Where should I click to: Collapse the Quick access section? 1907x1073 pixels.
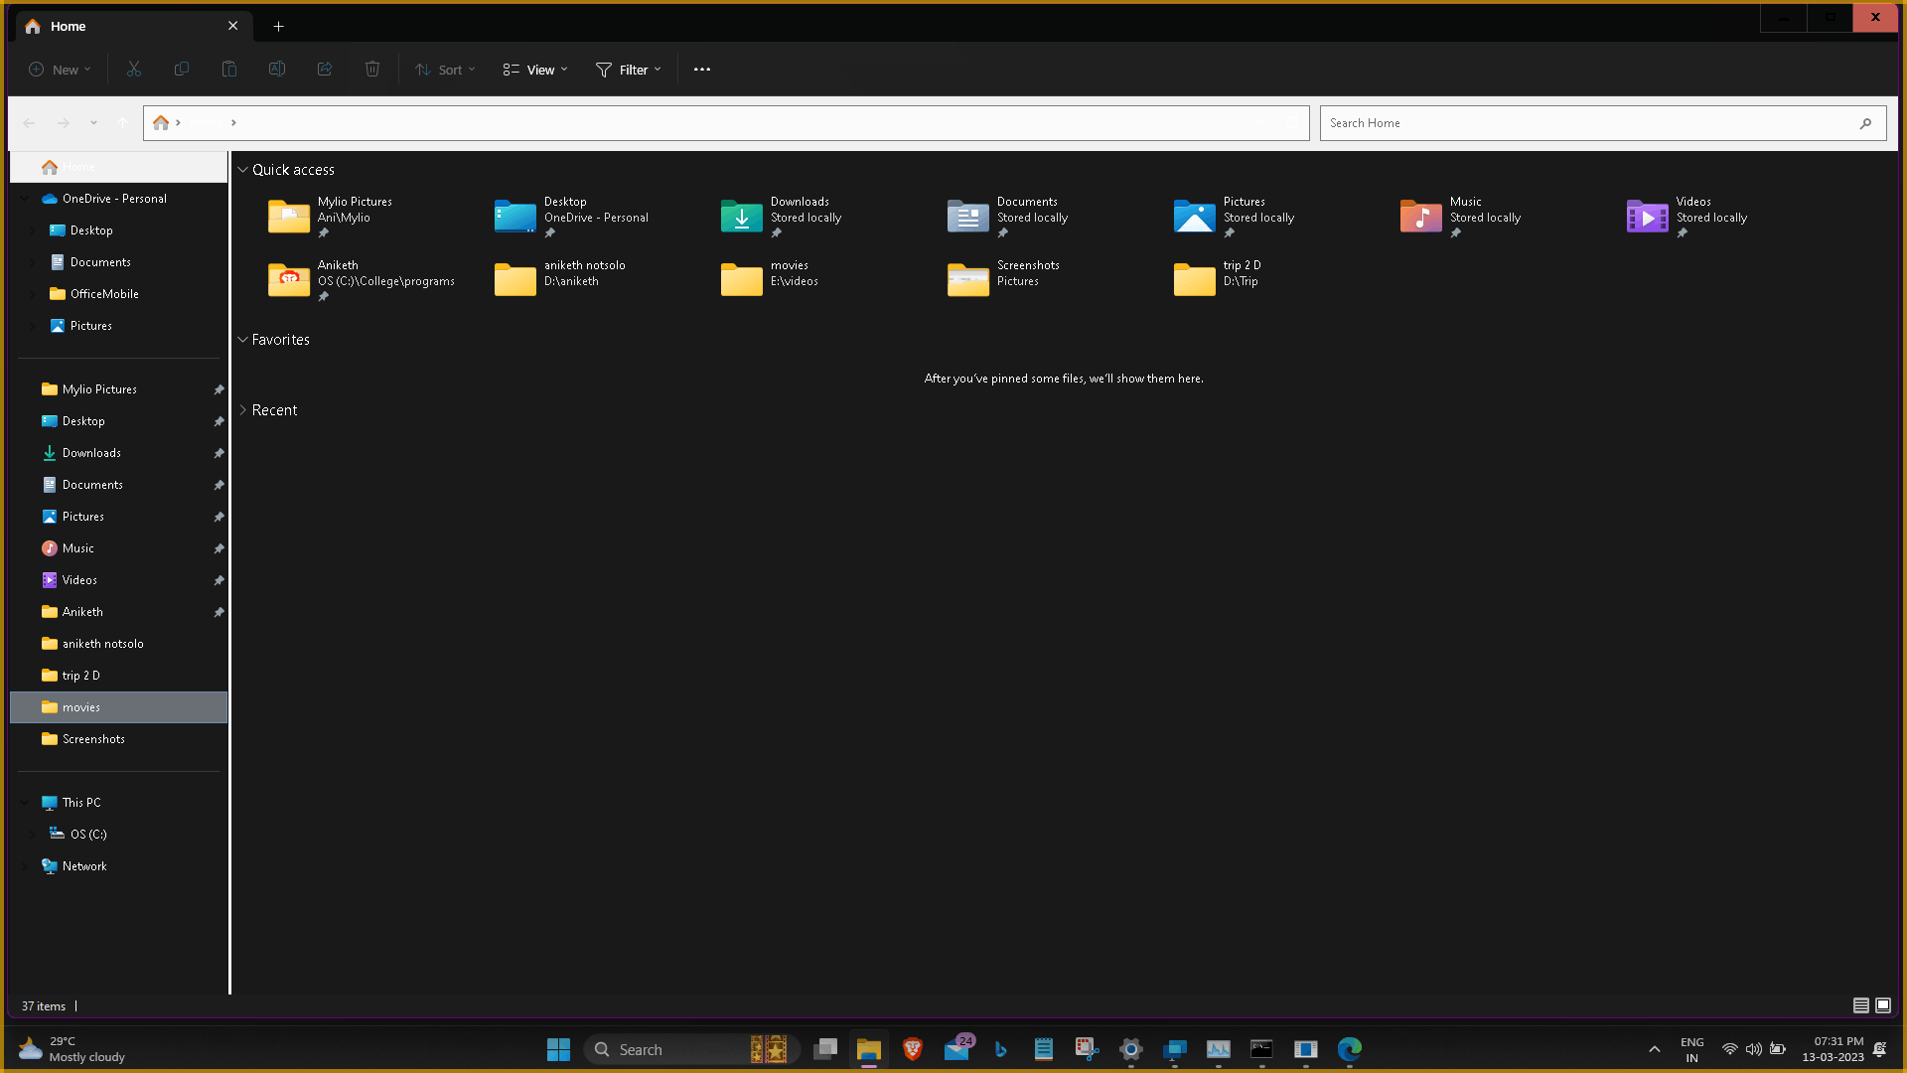click(x=242, y=169)
